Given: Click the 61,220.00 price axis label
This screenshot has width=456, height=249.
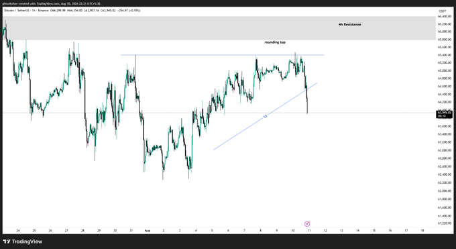Looking at the screenshot, I should pos(445,223).
